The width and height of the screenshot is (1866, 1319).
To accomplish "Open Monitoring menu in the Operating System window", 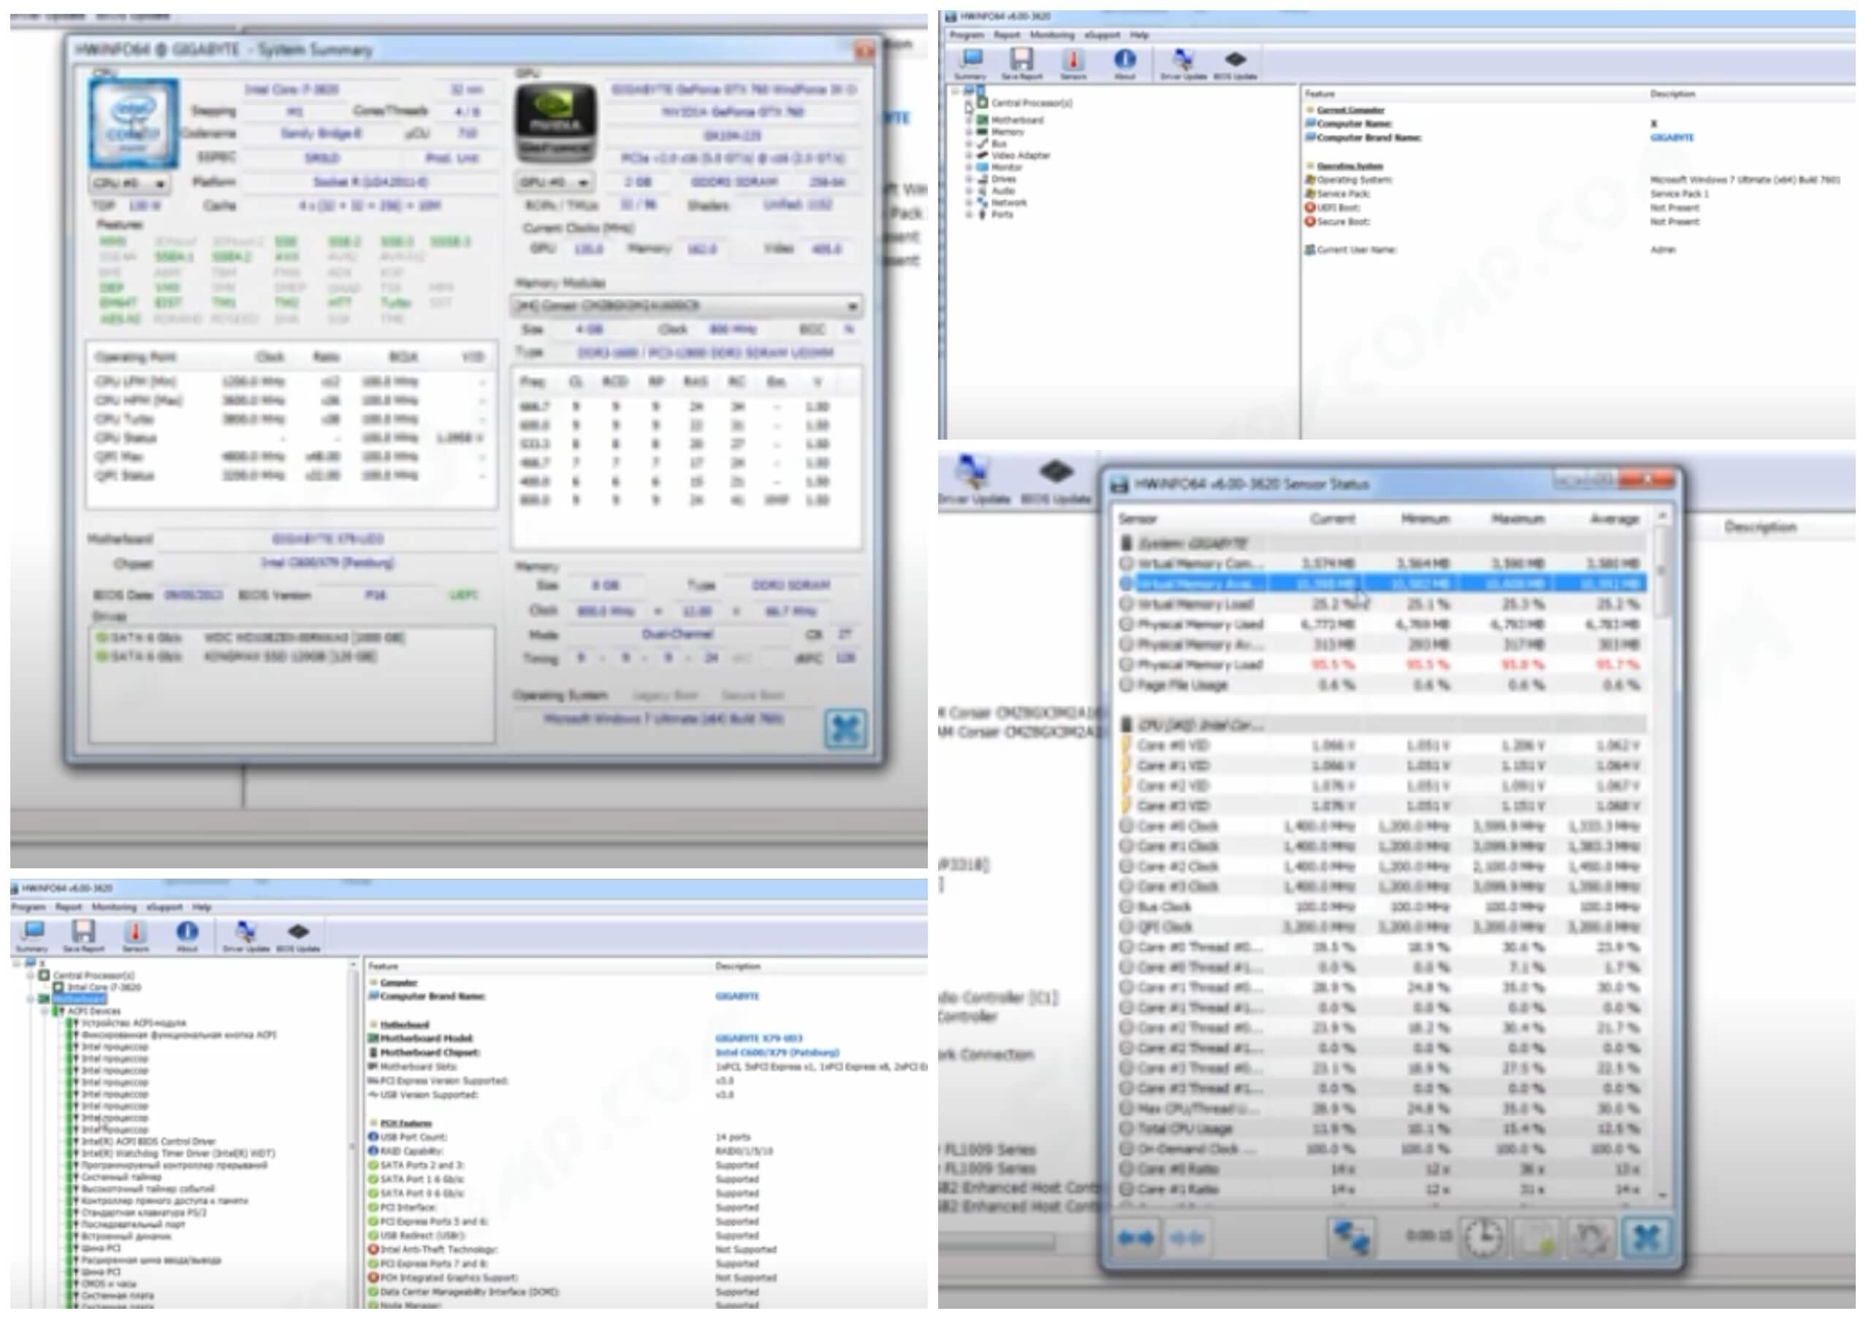I will (x=1051, y=35).
